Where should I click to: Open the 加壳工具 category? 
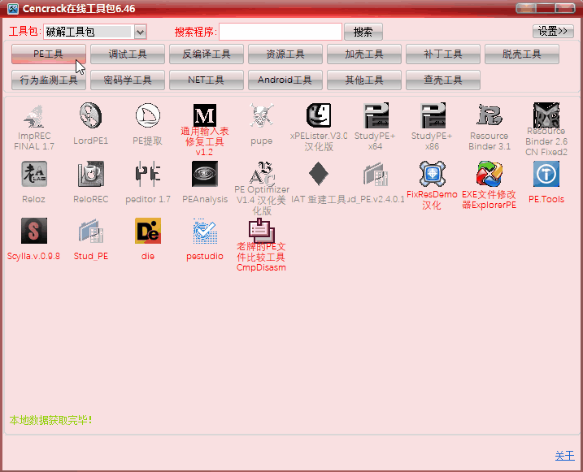364,54
